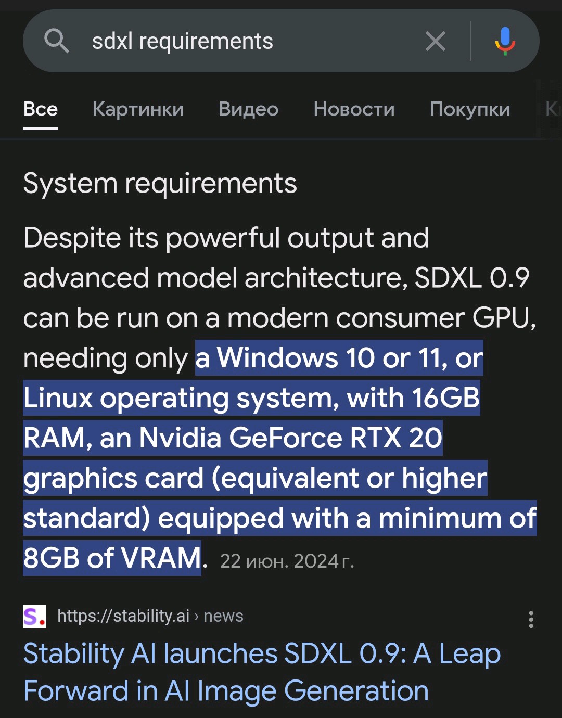
Task: Select the partially visible tab after Покупки
Action: pos(553,109)
